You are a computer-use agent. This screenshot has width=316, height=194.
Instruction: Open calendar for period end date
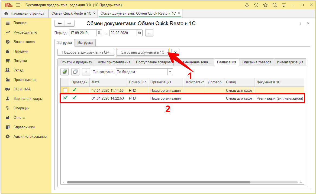pyautogui.click(x=140, y=33)
